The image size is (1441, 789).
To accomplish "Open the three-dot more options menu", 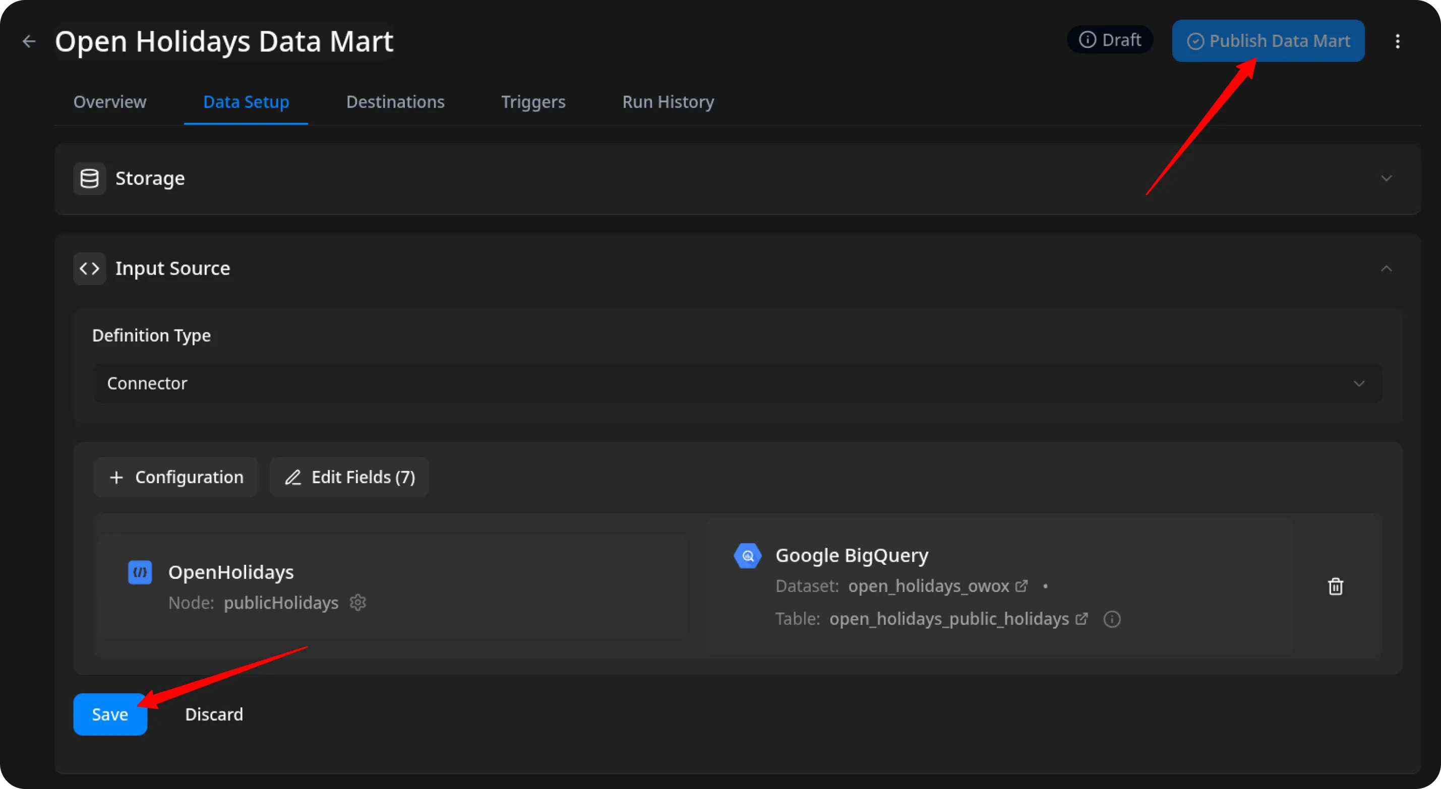I will pos(1397,41).
